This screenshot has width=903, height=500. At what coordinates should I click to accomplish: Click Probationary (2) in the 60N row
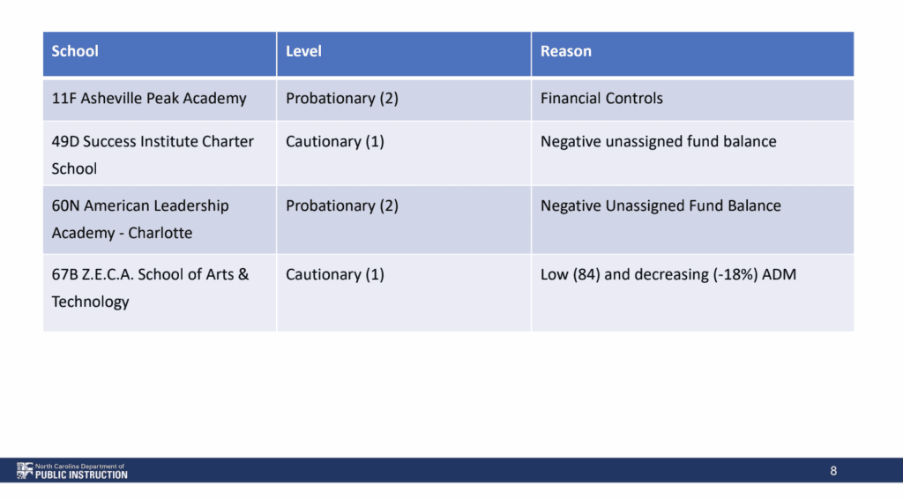point(342,205)
